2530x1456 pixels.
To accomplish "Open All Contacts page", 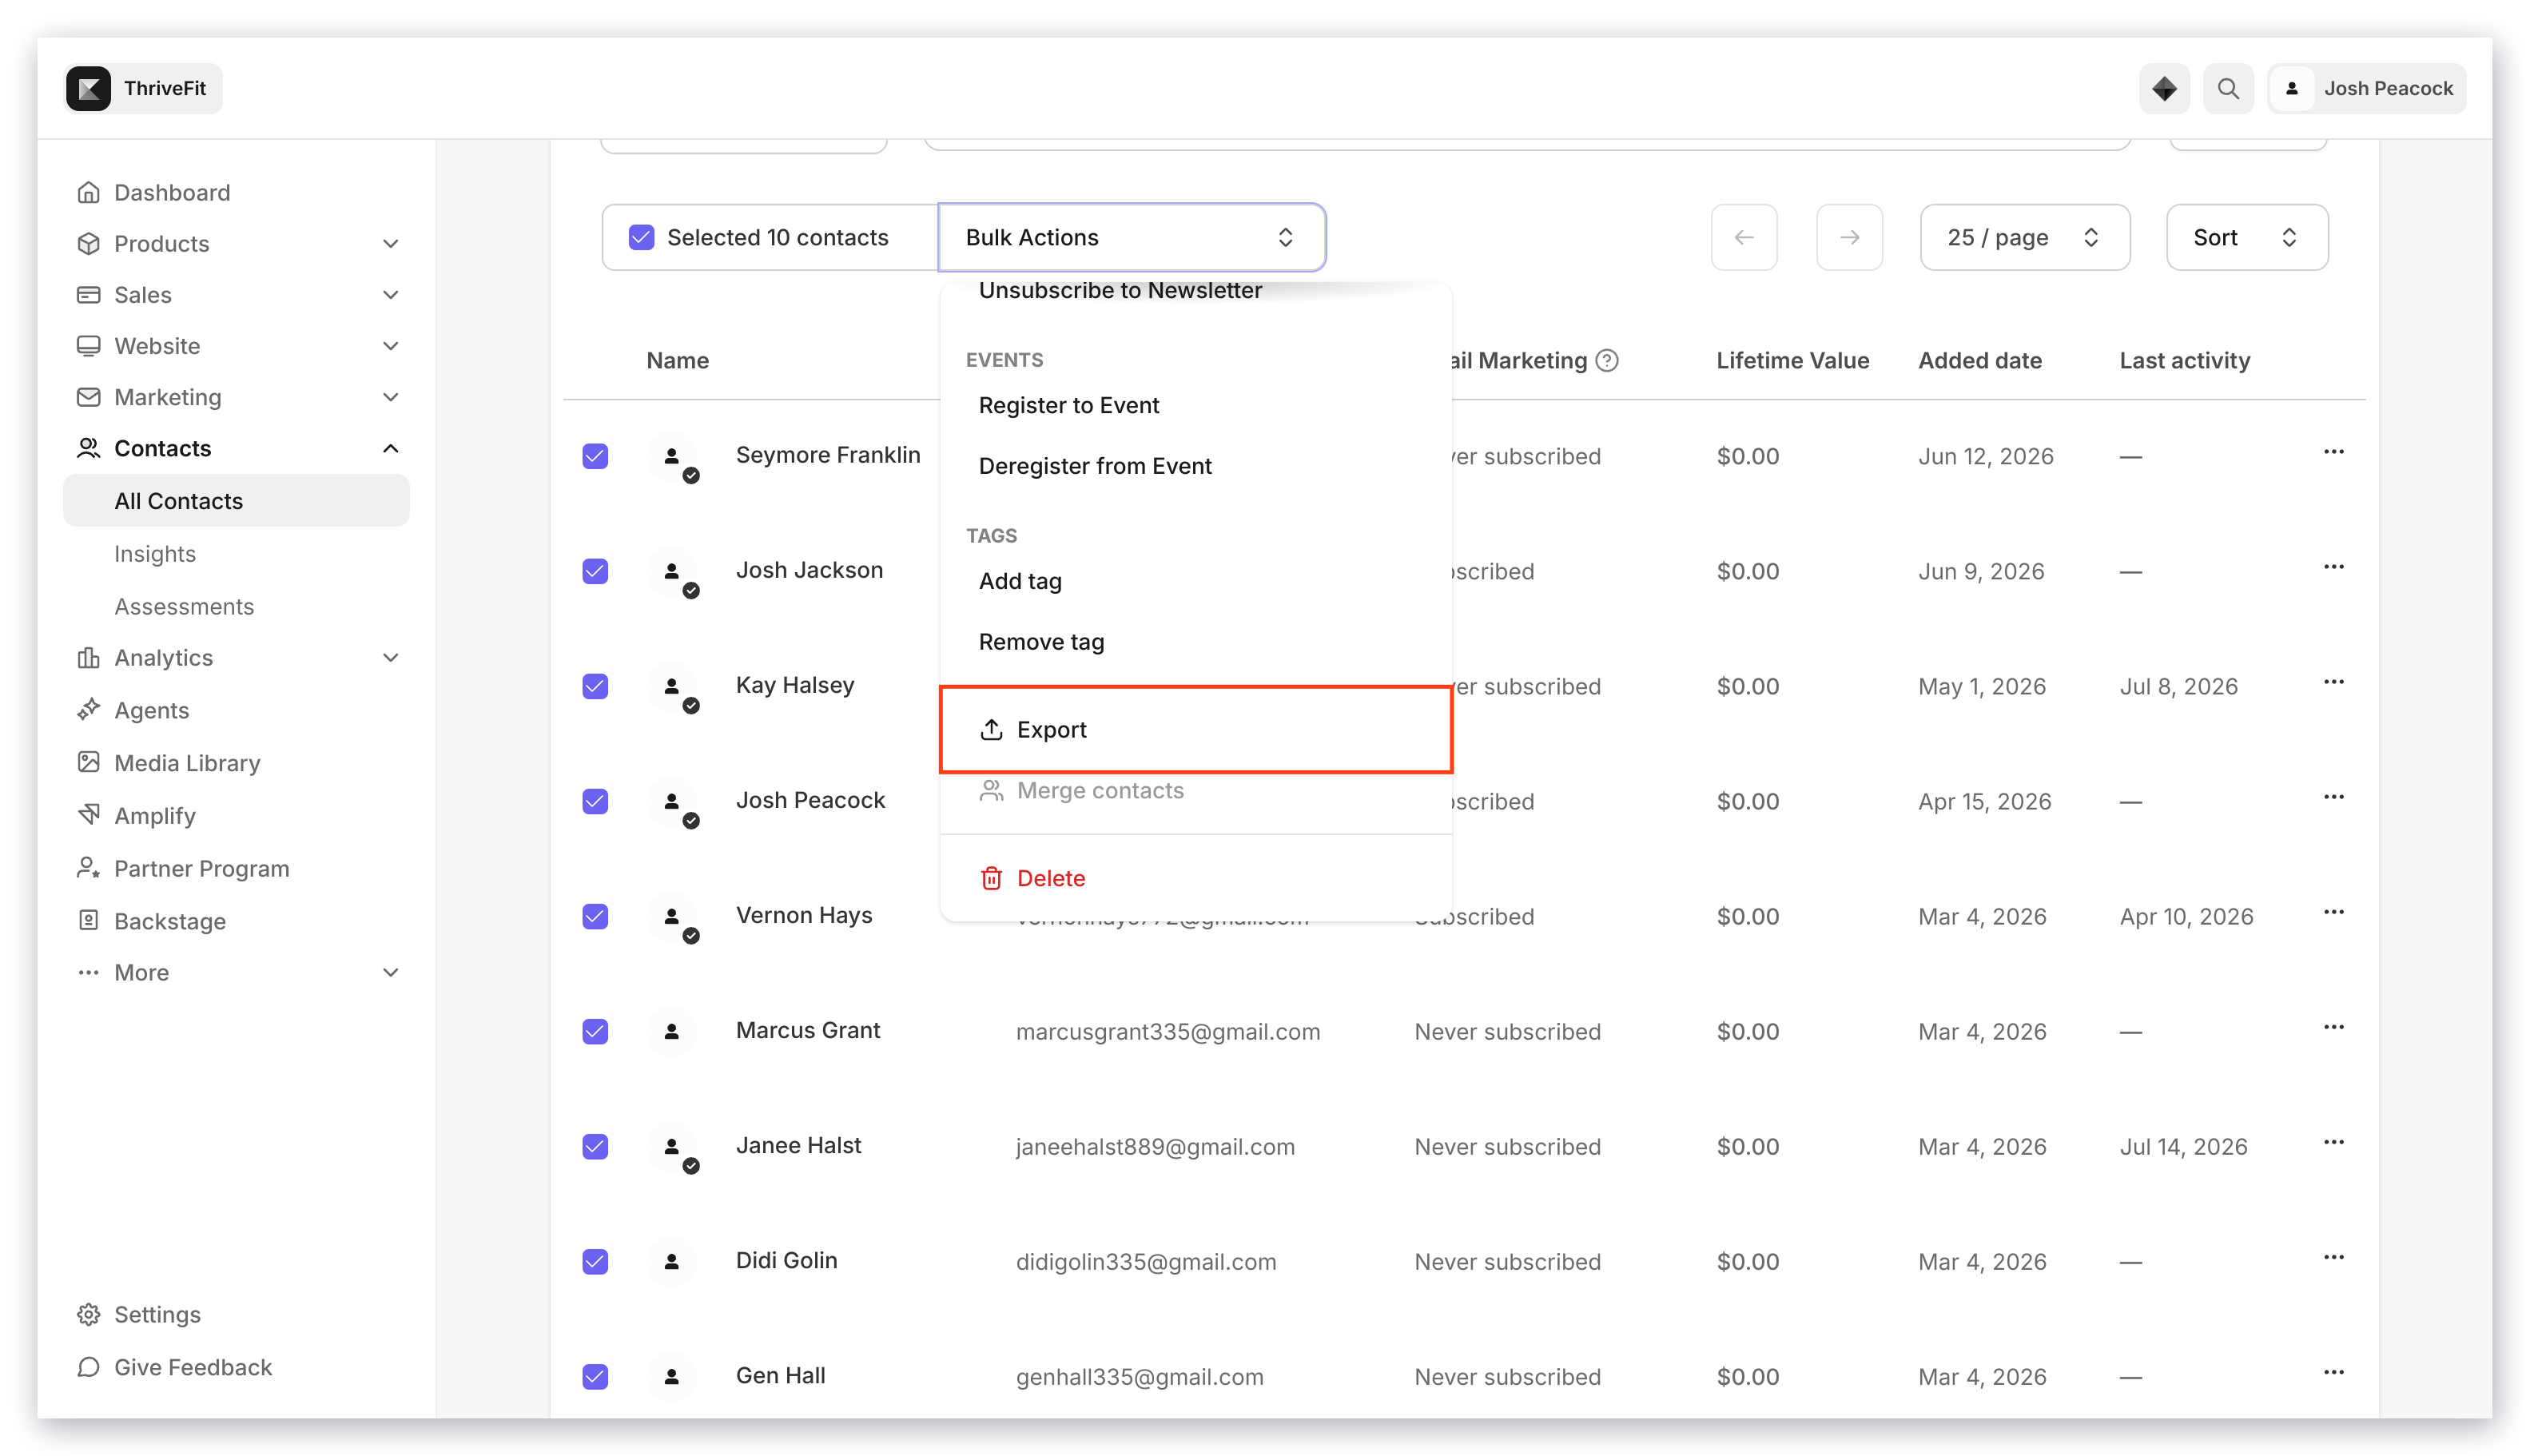I will (x=236, y=500).
